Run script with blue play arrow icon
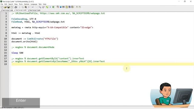 (50, 7)
